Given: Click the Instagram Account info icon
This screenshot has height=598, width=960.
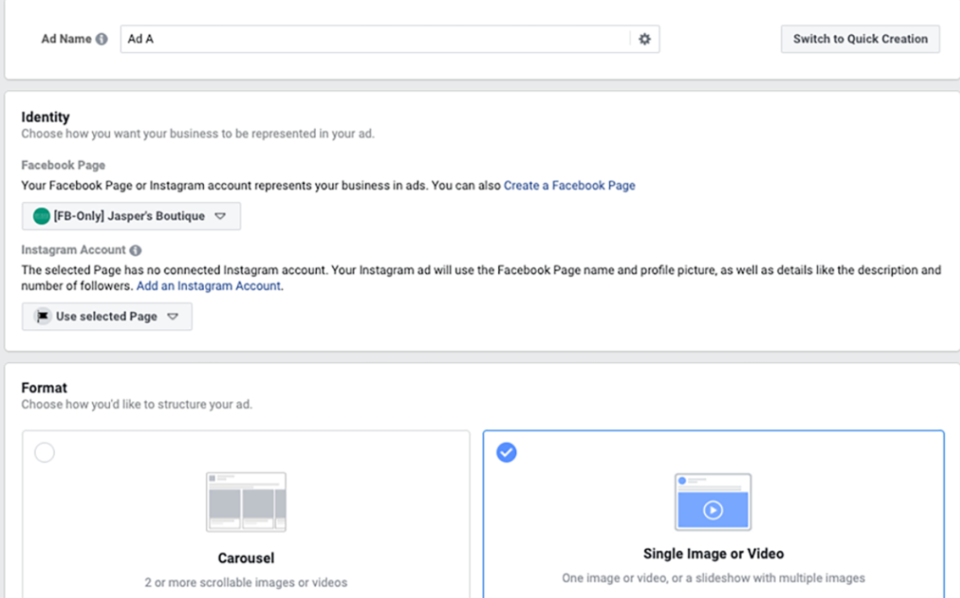Looking at the screenshot, I should pos(135,251).
